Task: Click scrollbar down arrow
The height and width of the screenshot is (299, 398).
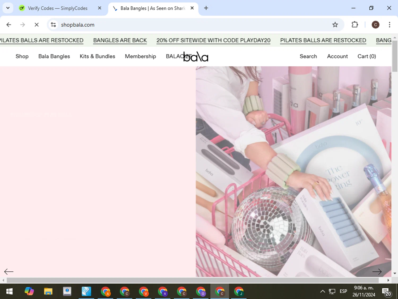Action: click(x=395, y=273)
